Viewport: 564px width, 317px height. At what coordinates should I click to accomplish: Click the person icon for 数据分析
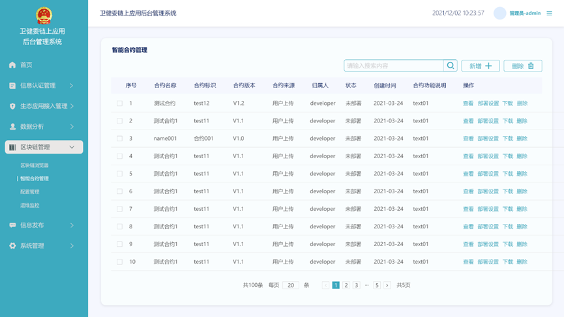click(12, 127)
